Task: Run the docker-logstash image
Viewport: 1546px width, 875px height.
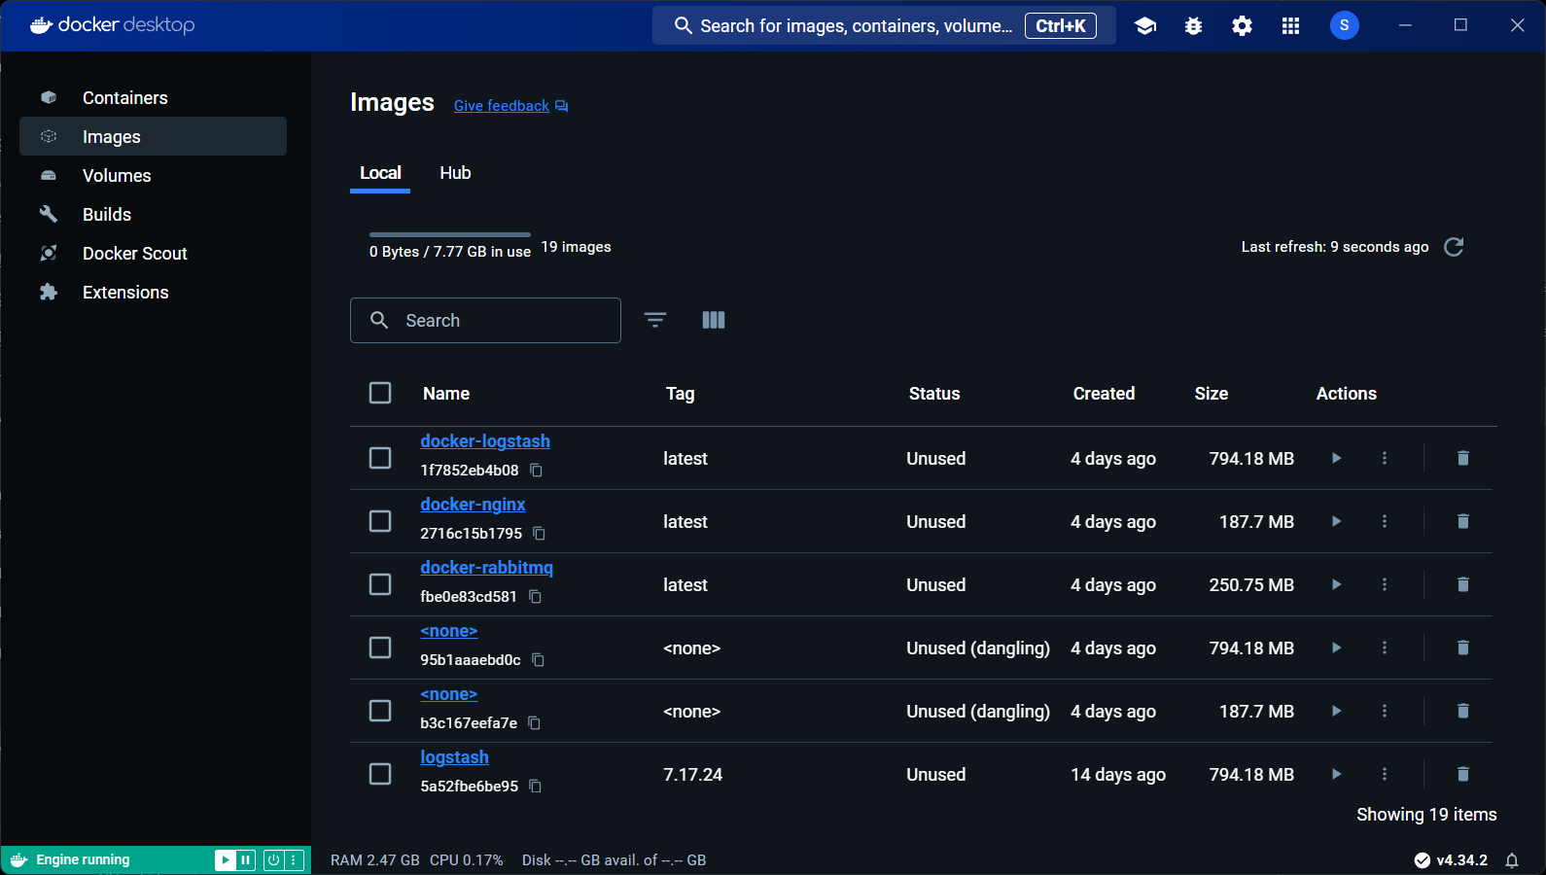Action: click(1336, 458)
